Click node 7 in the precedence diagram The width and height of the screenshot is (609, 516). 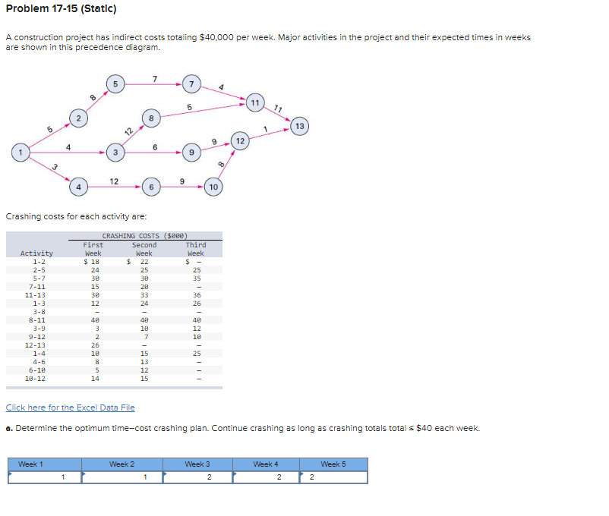pyautogui.click(x=191, y=84)
